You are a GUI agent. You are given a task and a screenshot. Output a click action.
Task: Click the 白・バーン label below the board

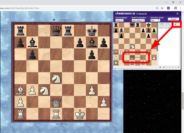coord(62,124)
